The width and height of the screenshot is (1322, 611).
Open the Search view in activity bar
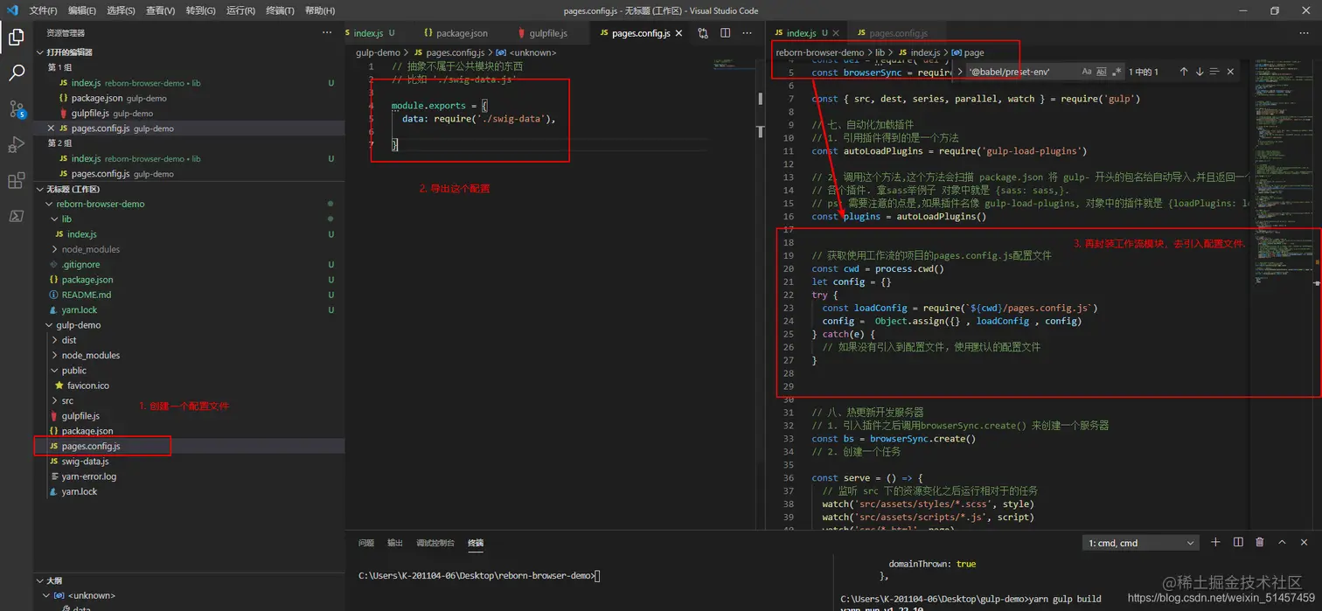[x=16, y=73]
